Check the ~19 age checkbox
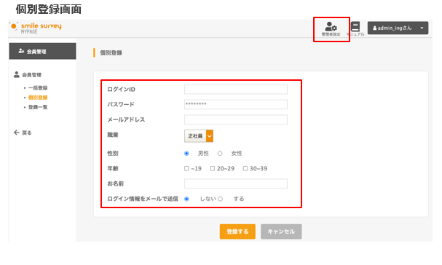This screenshot has height=265, width=442. point(186,168)
